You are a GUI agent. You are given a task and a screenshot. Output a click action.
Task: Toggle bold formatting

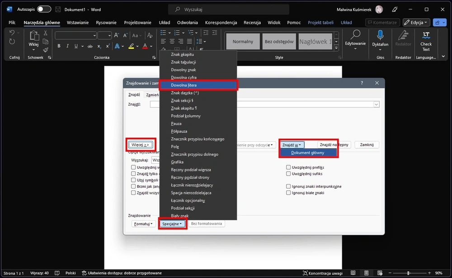tap(59, 46)
